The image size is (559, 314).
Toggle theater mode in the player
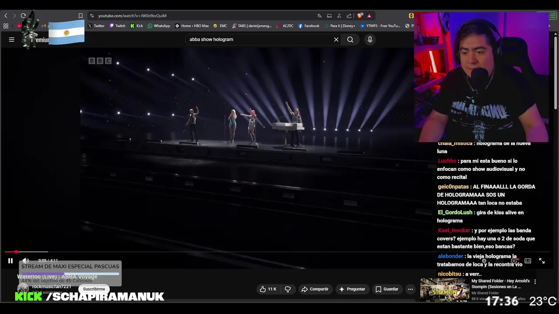point(528,261)
